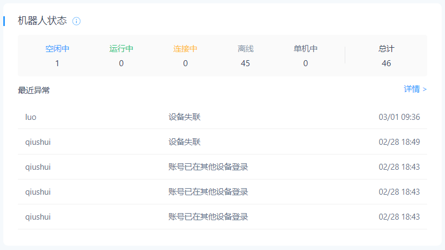Click the 03/01 09:36 timestamp

[399, 117]
